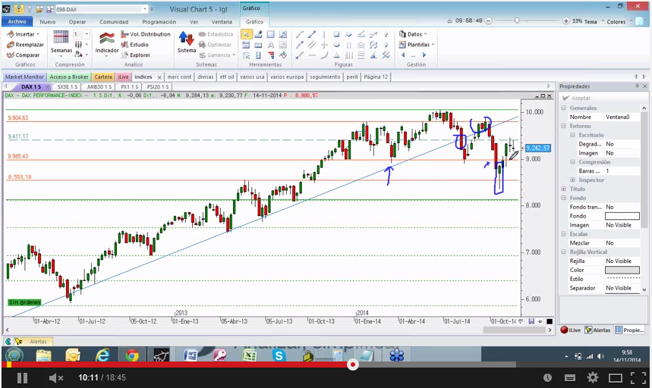Go to previous item with Gestión left arrow
Viewport: 652px width, 388px height.
pyautogui.click(x=403, y=55)
